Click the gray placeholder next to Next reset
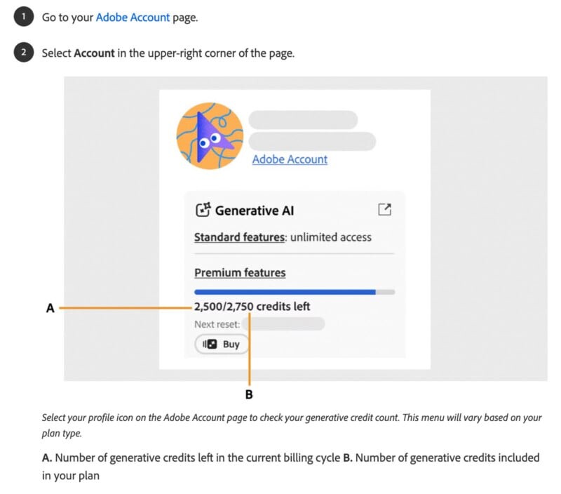The image size is (561, 494). click(284, 324)
